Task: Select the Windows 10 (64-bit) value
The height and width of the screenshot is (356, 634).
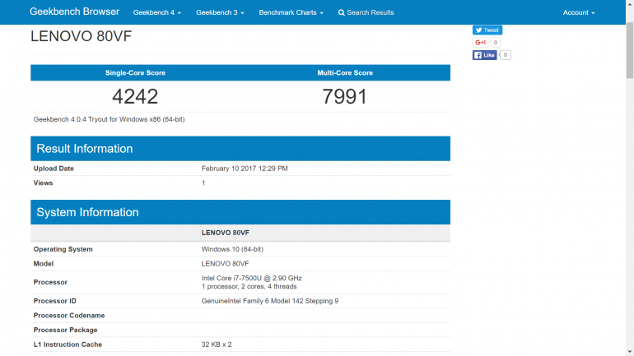Action: click(232, 249)
